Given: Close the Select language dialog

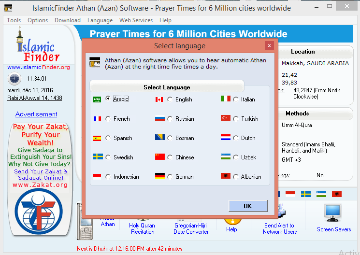Looking at the screenshot, I should coord(269,46).
